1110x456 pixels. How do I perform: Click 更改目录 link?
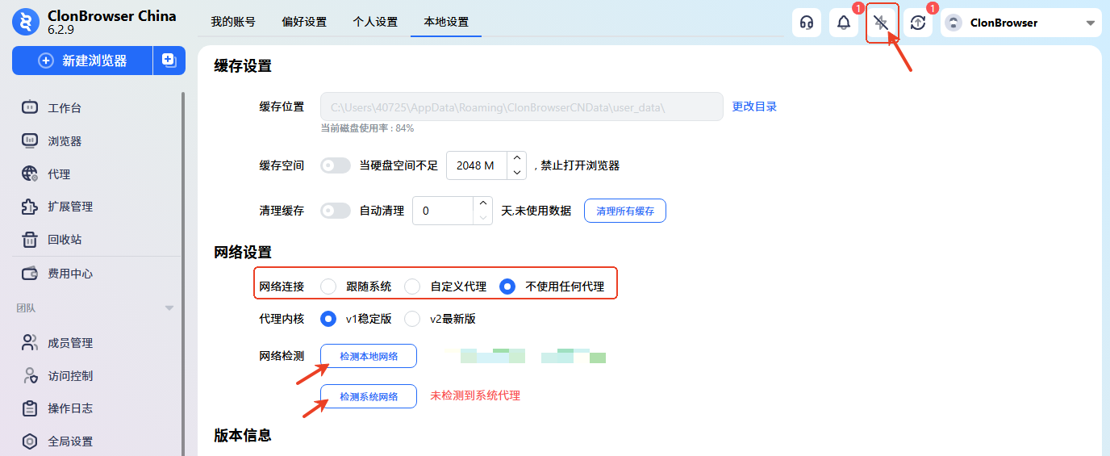click(x=754, y=106)
